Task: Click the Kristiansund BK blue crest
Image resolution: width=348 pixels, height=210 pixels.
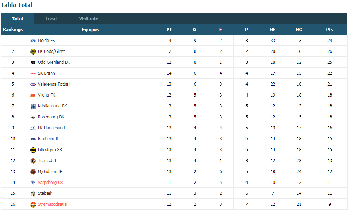Action: [x=33, y=106]
